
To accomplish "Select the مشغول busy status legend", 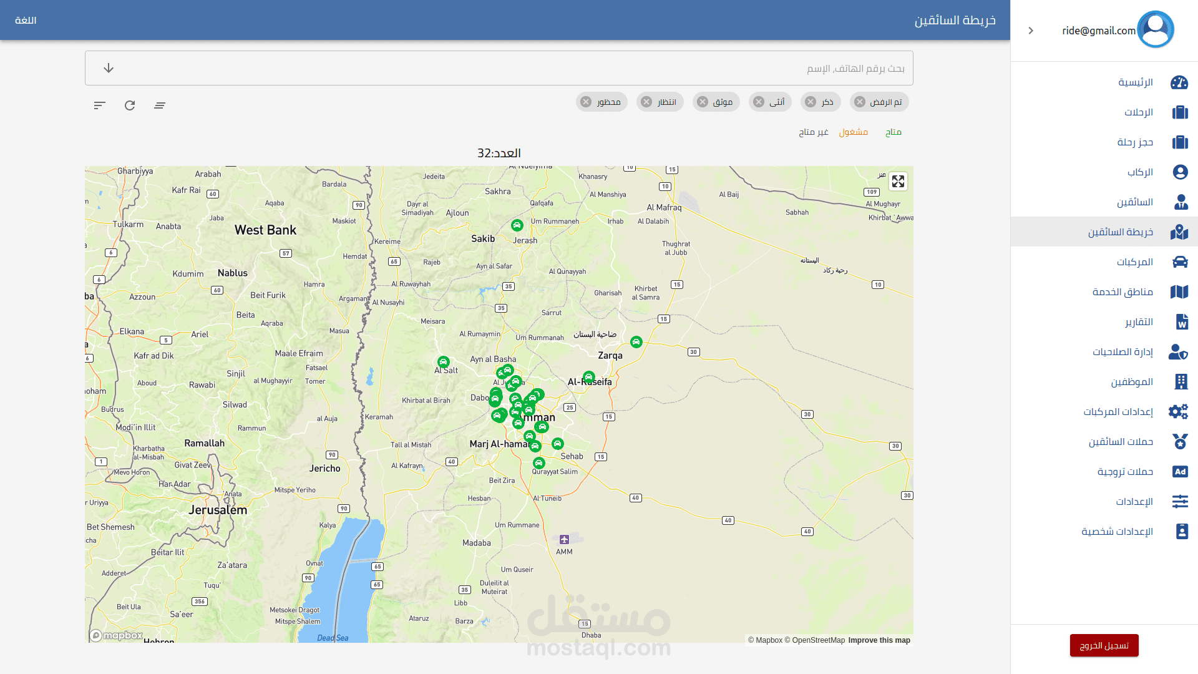I will click(x=853, y=132).
